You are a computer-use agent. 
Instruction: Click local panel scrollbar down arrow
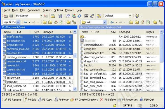(x=75, y=89)
